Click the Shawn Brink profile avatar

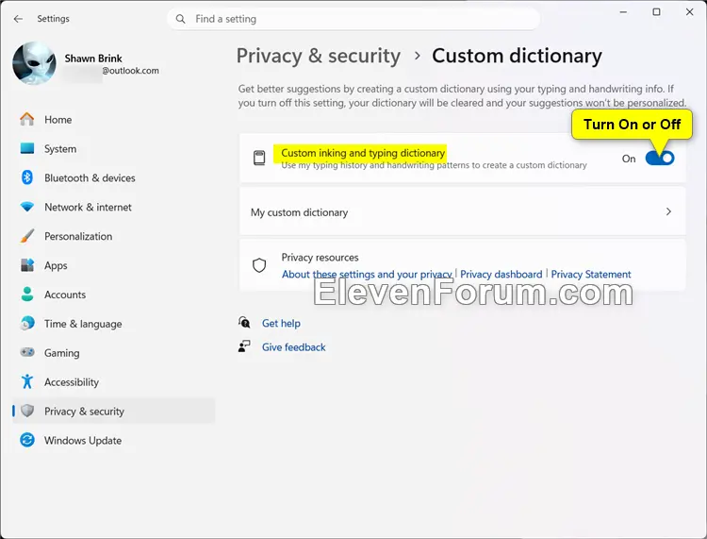(34, 63)
